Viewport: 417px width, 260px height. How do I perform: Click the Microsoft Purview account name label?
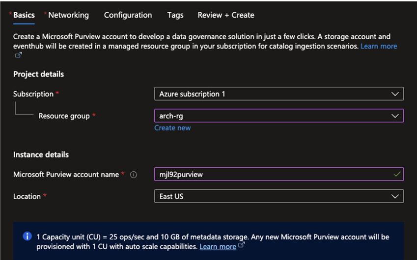pyautogui.click(x=66, y=175)
